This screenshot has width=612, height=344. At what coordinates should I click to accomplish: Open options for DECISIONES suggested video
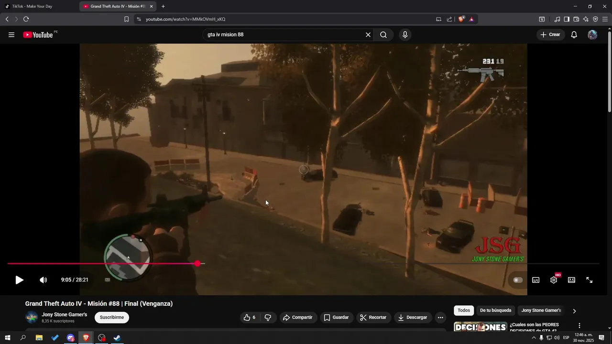click(579, 326)
